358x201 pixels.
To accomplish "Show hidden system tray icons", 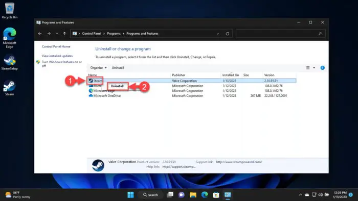I will (x=301, y=195).
